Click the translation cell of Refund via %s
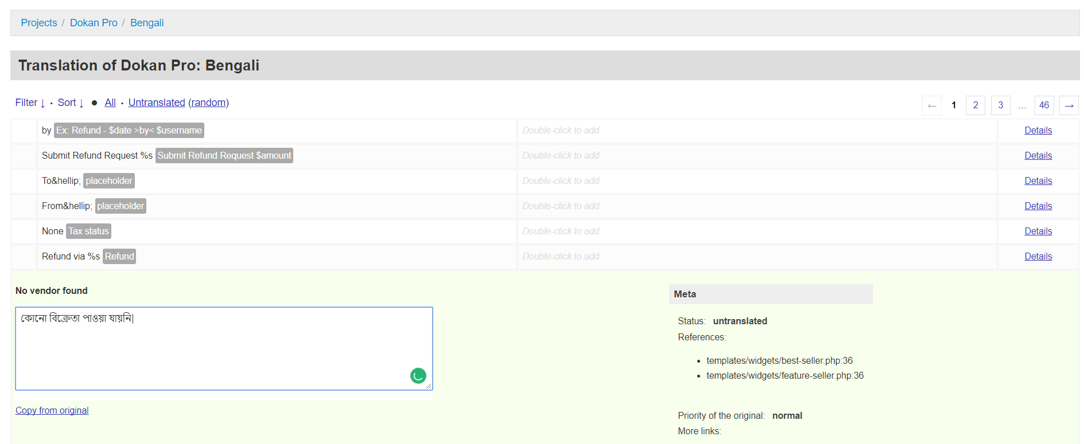 coord(757,257)
